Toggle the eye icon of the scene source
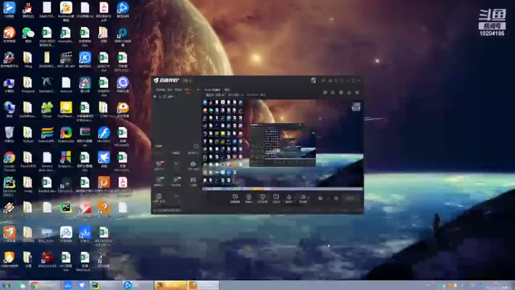The image size is (515, 290). 155,97
